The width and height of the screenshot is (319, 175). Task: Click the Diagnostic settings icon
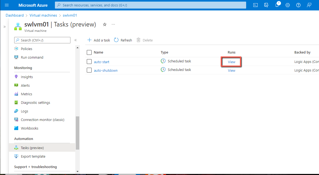click(x=16, y=102)
